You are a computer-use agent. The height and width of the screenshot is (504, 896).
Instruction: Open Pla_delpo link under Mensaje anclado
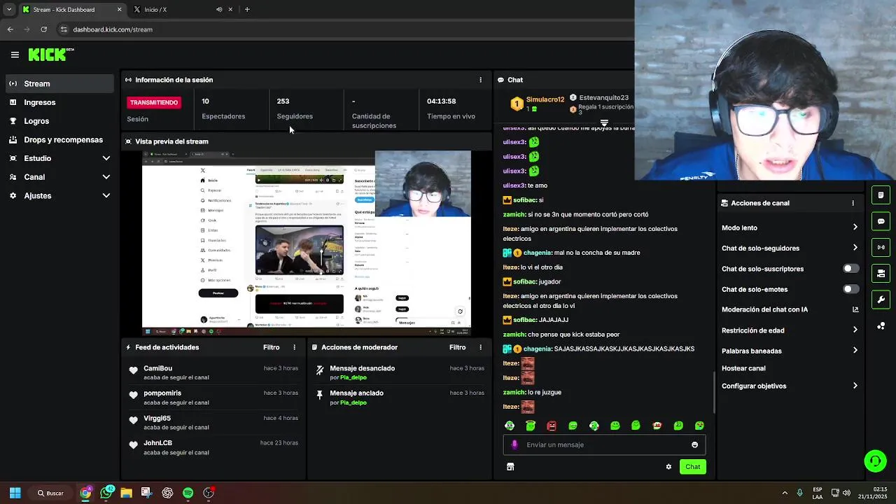(x=353, y=402)
